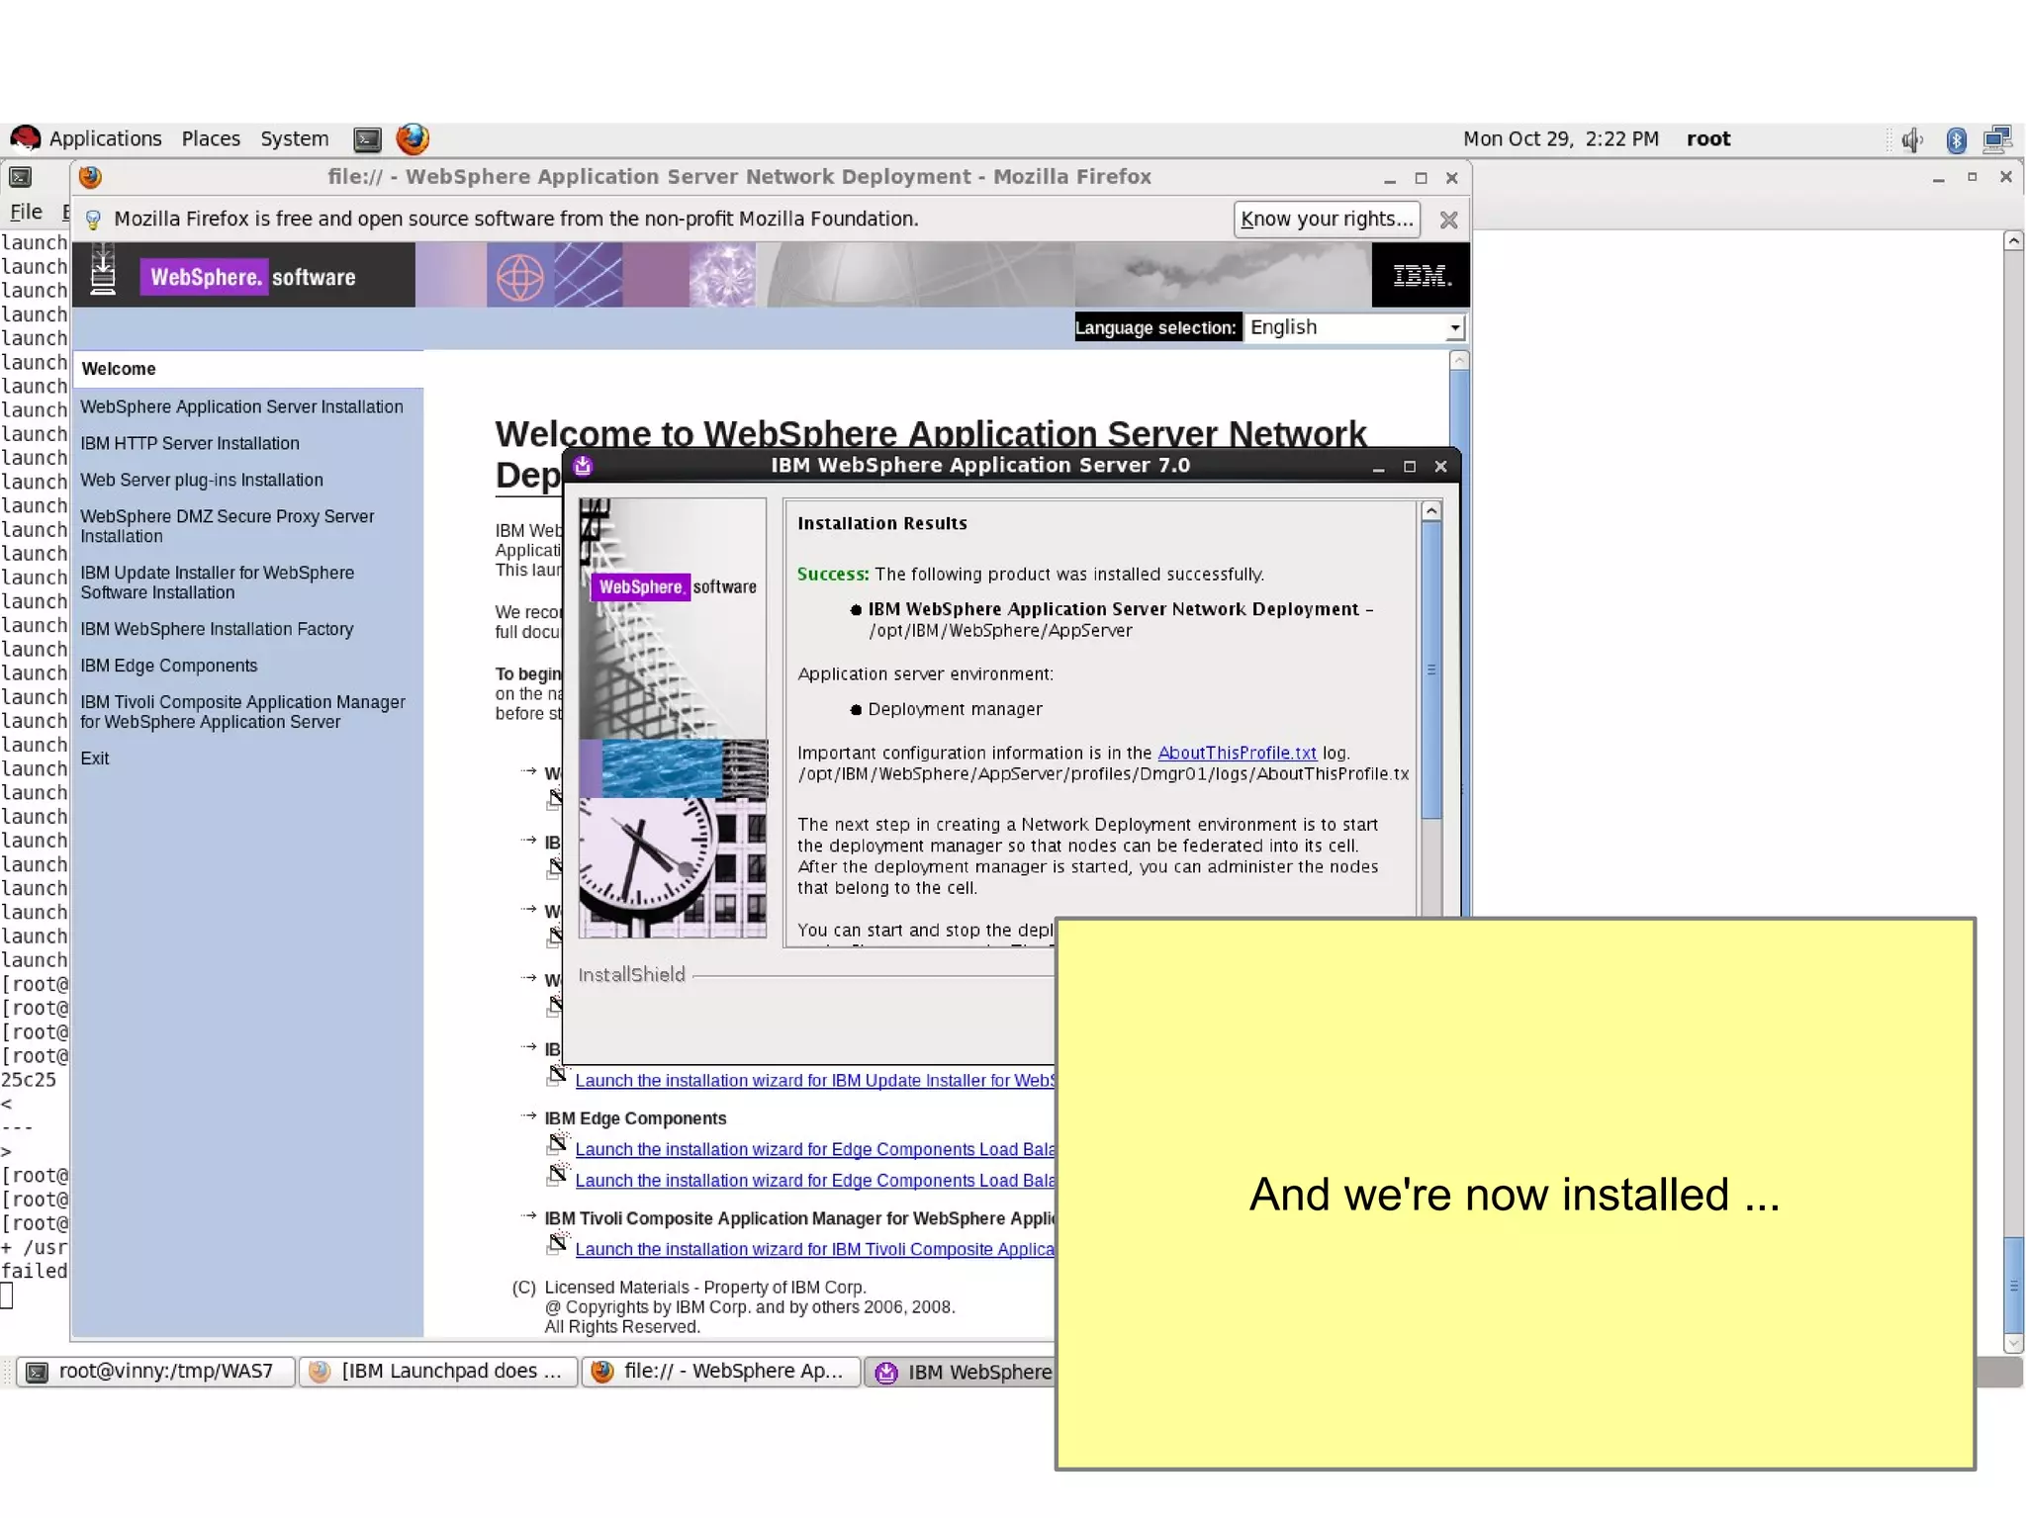Click launch icon beside IBM Update Installer link
Viewport: 2026px width, 1518px height.
[558, 1075]
